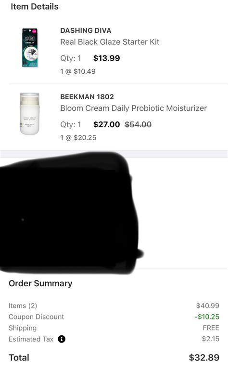
Task: Click the $2.15 estimated tax amount
Action: pos(211,339)
